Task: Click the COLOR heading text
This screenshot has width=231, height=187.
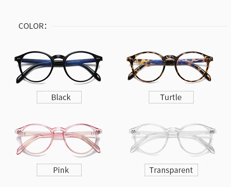Action: click(32, 26)
